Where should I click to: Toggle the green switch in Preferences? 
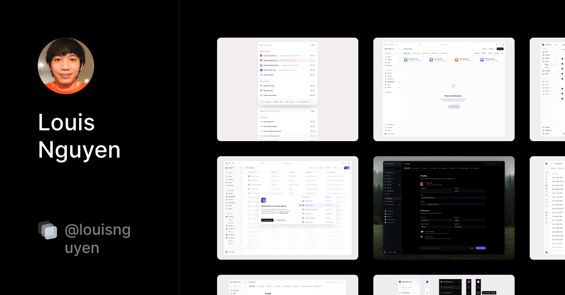point(422,231)
